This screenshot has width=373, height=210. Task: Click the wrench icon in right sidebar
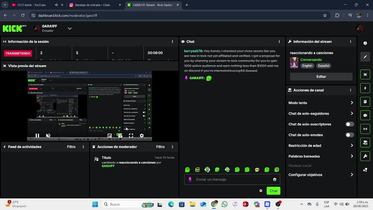pos(365,156)
